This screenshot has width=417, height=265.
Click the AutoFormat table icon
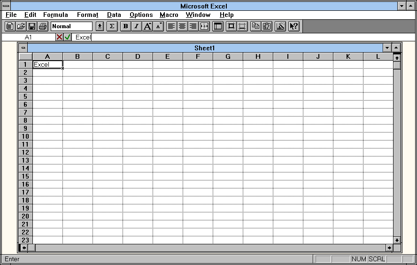coord(218,26)
